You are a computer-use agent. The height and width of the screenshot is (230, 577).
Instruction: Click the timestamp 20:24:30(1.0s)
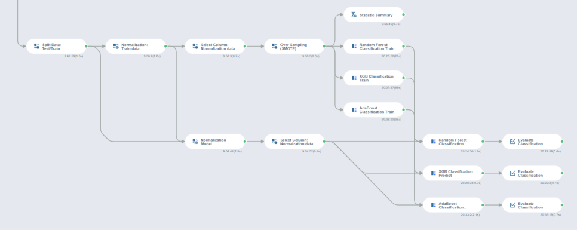pos(471,151)
